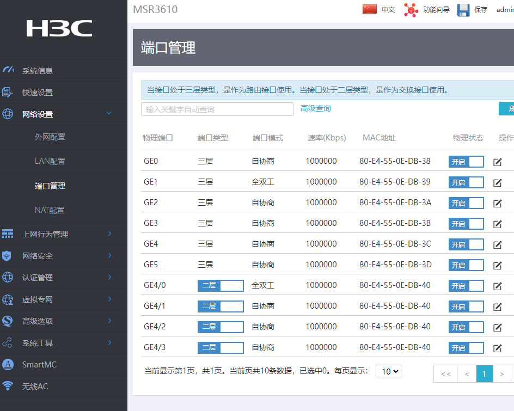Click the 高级选项 icon
This screenshot has height=411, width=514.
[x=8, y=321]
